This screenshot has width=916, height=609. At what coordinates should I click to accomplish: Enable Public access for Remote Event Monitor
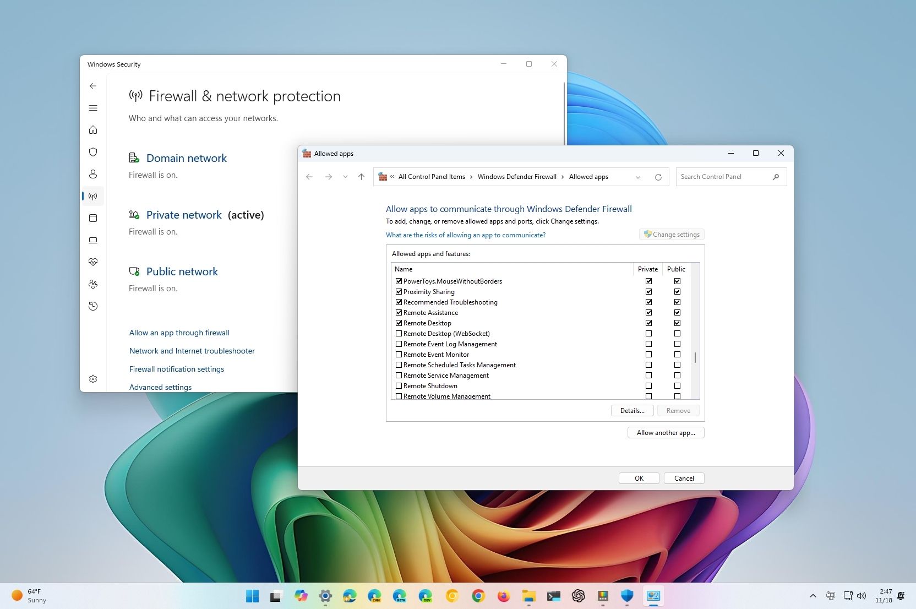point(677,354)
